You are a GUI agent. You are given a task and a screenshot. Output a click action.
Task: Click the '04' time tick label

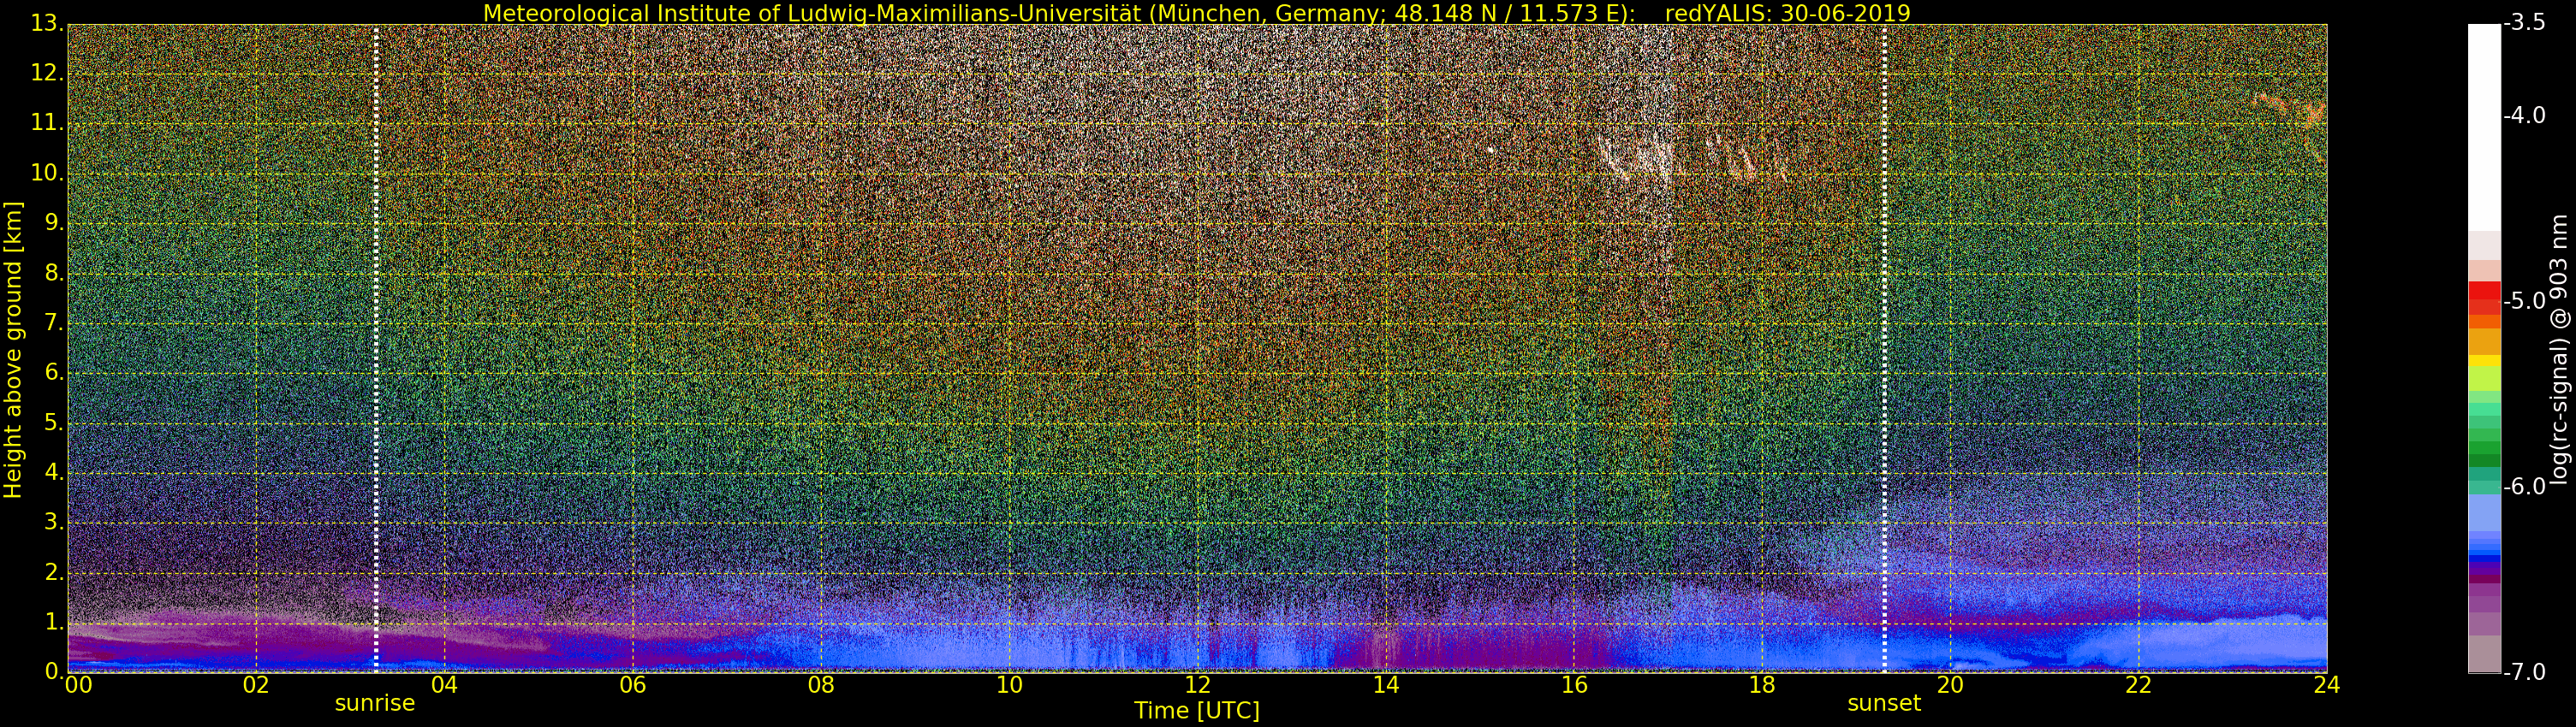[x=444, y=684]
